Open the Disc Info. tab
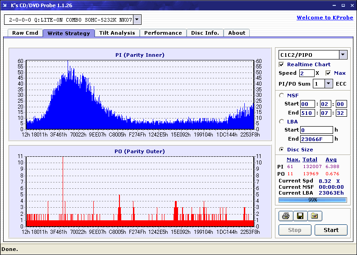The height and width of the screenshot is (255, 357). pos(205,33)
